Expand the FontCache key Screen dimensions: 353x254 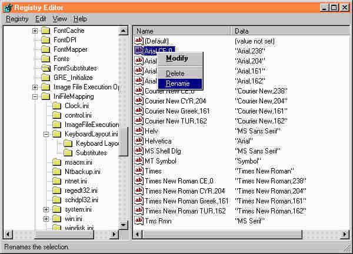[35, 31]
